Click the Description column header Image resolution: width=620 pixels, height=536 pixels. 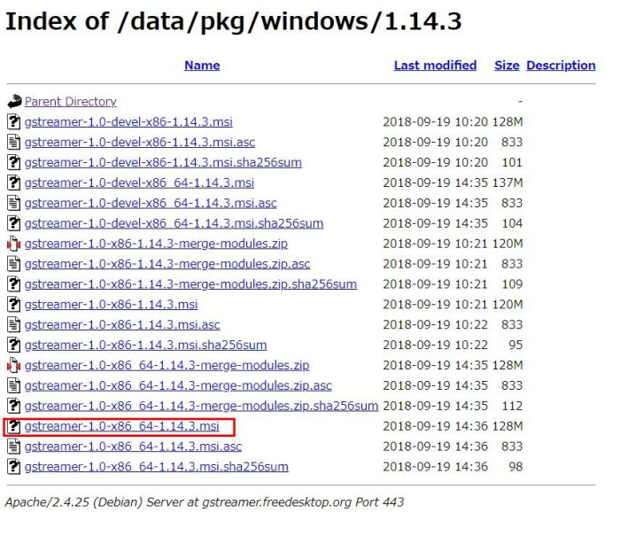pyautogui.click(x=561, y=66)
